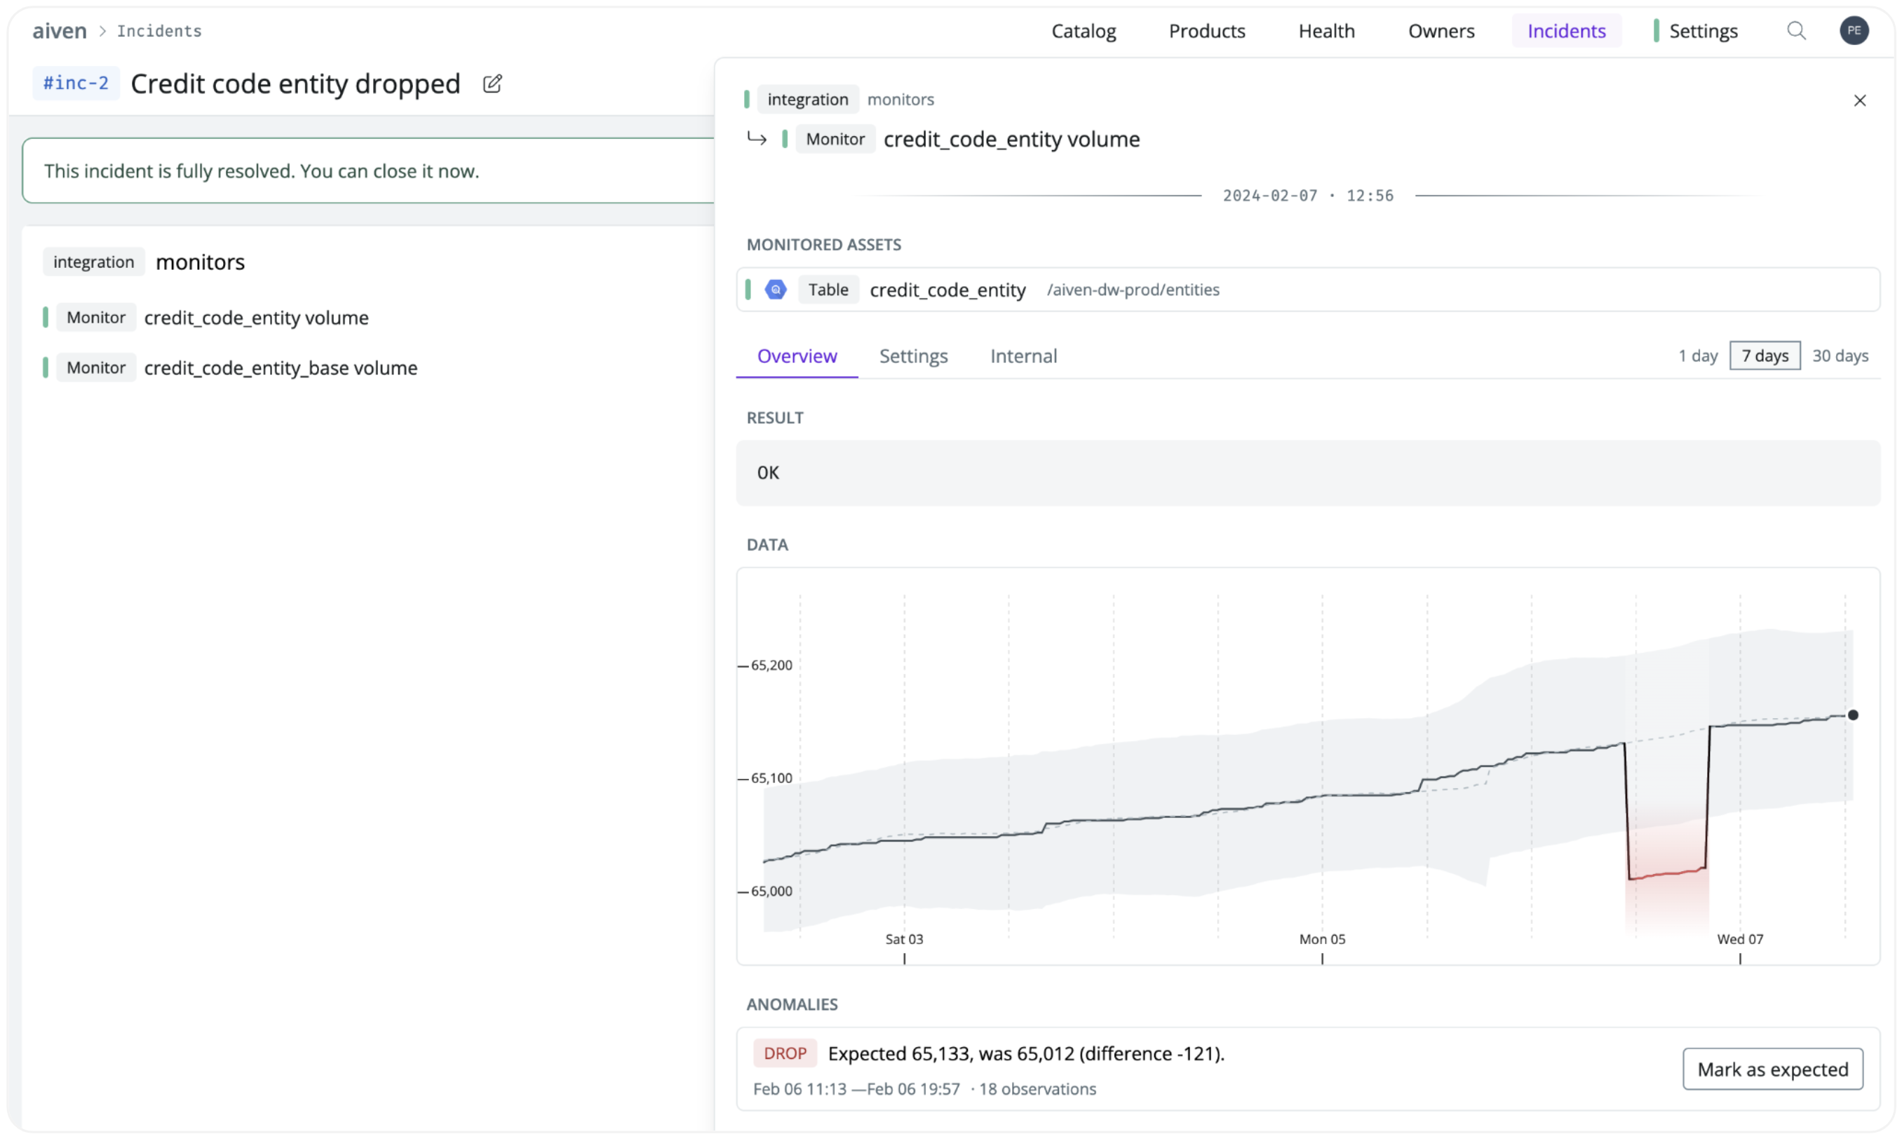Viewport: 1902px width, 1139px height.
Task: Select the 1 day time range
Action: coord(1697,356)
